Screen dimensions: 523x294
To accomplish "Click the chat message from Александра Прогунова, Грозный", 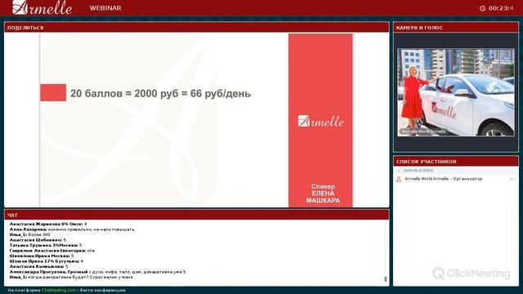I will (98, 272).
